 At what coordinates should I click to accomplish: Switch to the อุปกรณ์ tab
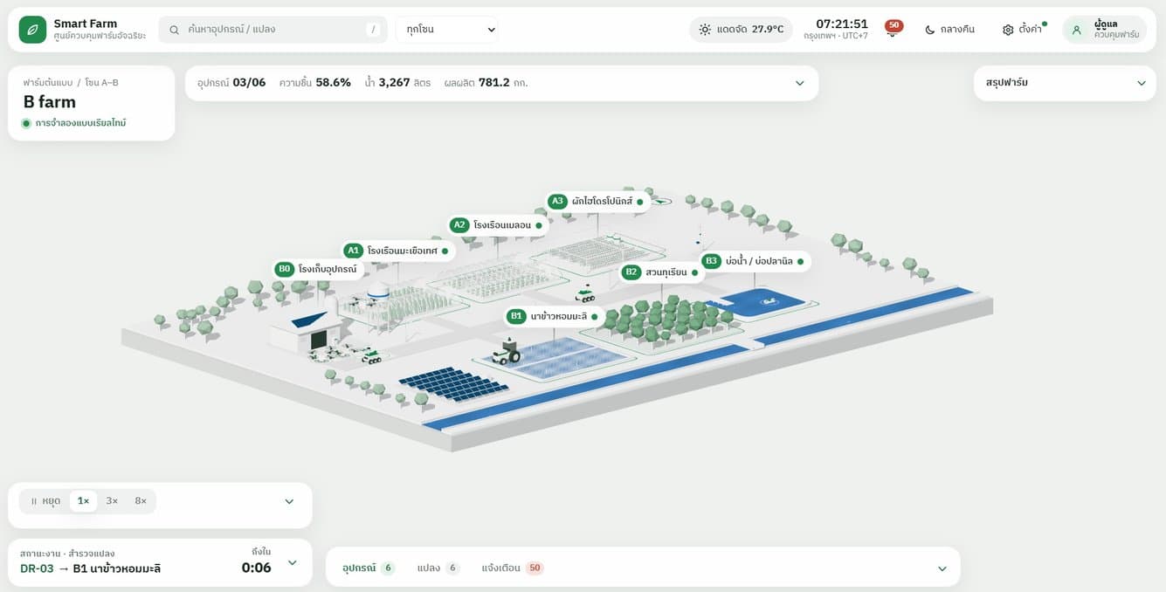coord(369,568)
